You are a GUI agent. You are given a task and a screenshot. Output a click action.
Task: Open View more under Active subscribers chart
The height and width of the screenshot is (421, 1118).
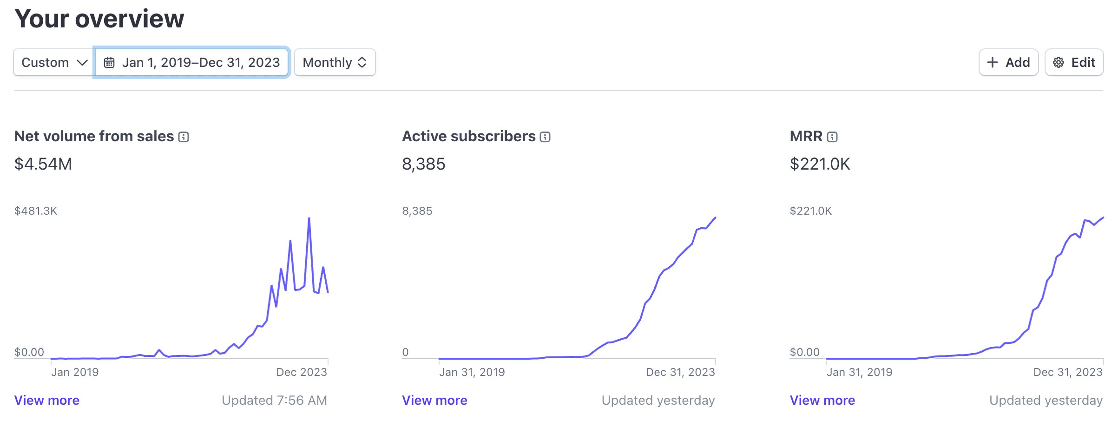click(x=434, y=400)
